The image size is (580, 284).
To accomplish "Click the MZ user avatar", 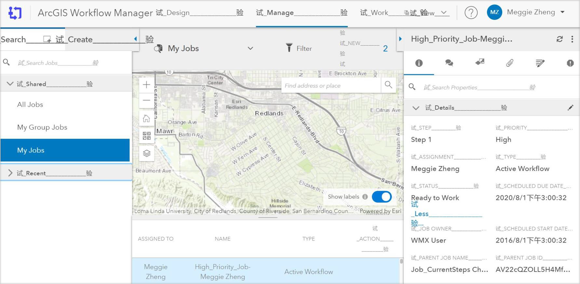I will pos(494,12).
